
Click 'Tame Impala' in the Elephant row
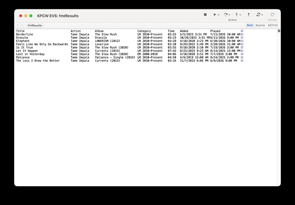point(80,41)
